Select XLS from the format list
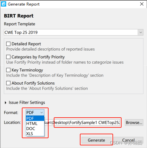 click(x=35, y=134)
